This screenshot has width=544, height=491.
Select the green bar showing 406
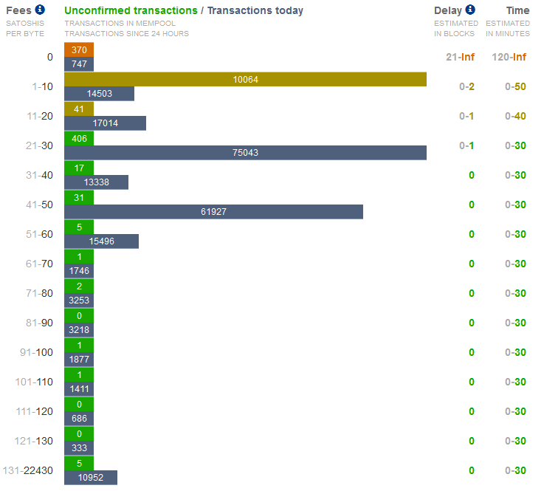79,139
